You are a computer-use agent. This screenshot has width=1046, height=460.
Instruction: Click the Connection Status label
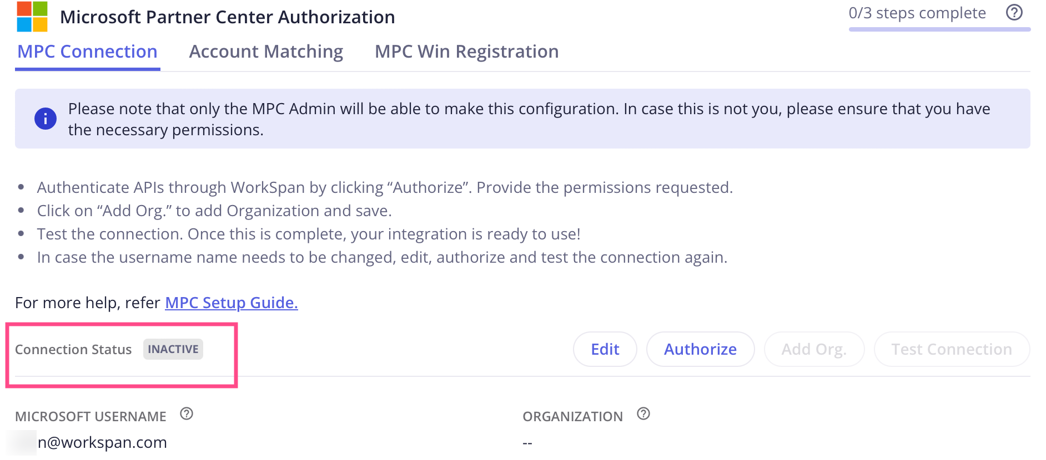pyautogui.click(x=73, y=350)
